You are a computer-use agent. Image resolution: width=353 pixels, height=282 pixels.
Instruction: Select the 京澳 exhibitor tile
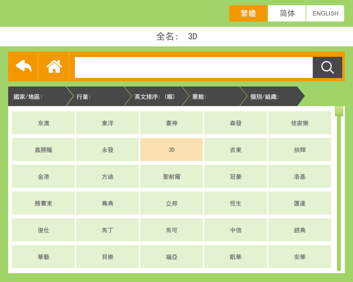point(43,123)
